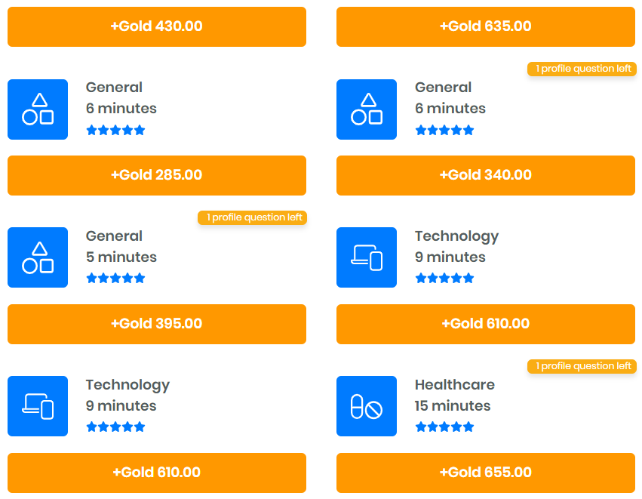642x499 pixels.
Task: Open the +Gold 395.00 survey
Action: 157,324
